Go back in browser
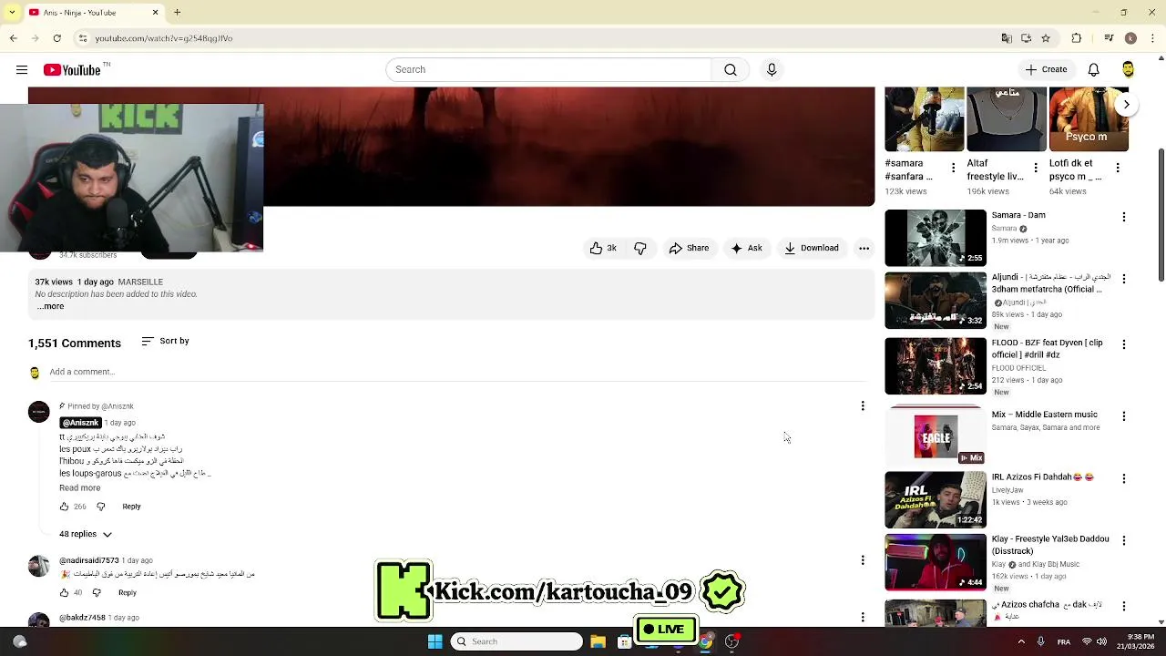Viewport: 1166px width, 656px height. (x=13, y=38)
